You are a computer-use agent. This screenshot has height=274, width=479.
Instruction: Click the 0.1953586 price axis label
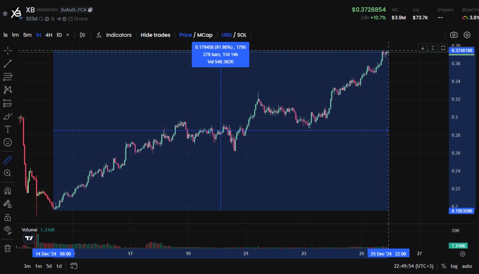pos(462,210)
